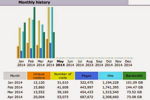Viewport: 150px width, 100px height.
Task: Click the Jan 2014 table row label
Action: [15, 83]
